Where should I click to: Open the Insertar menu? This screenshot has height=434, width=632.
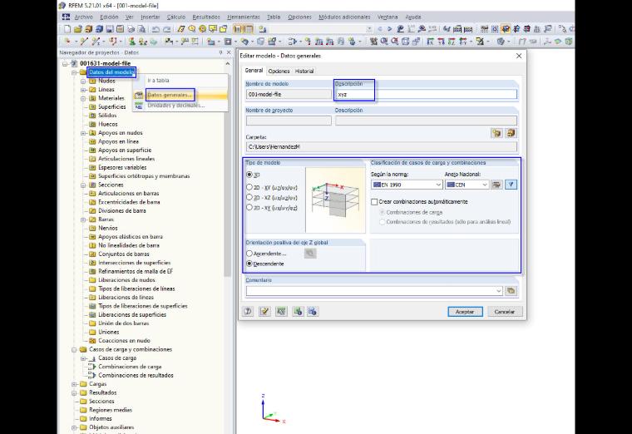pos(151,17)
